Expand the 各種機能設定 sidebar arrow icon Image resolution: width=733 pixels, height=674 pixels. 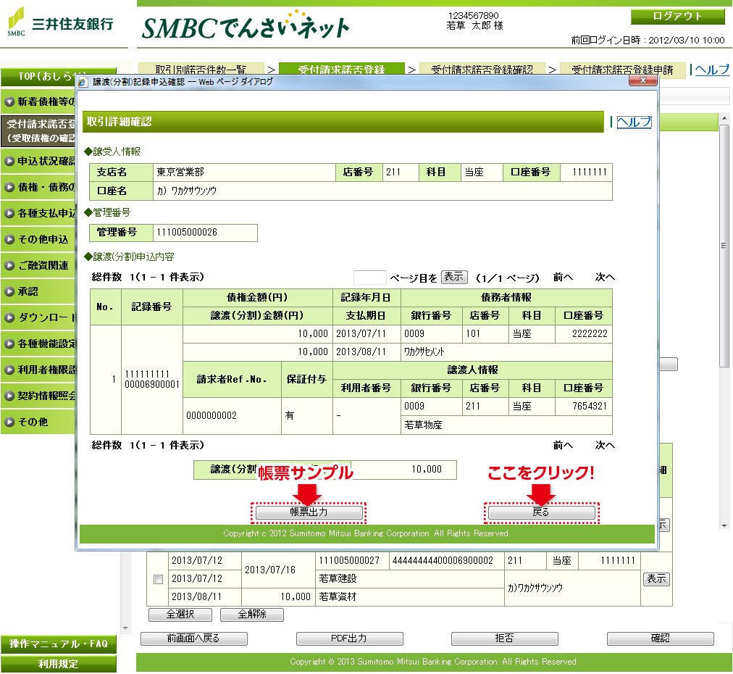coord(9,344)
